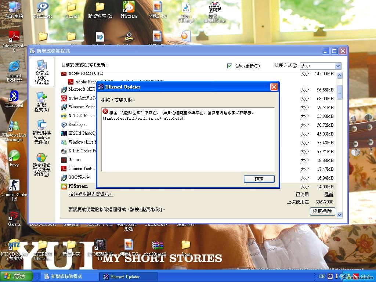Screen dimensions: 376x282
Task: Open Counter-Strike 1.6 desktop shortcut
Action: click(14, 191)
